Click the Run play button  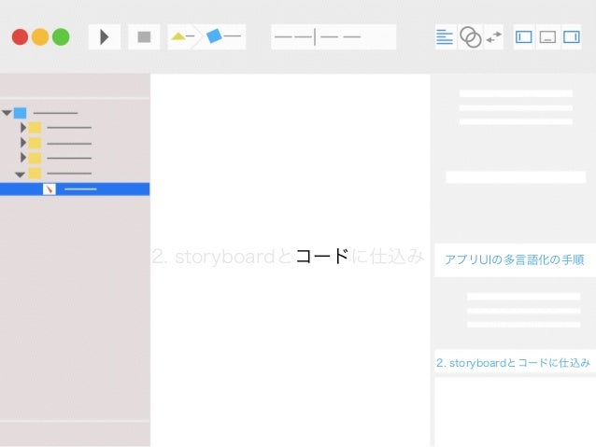(x=105, y=36)
